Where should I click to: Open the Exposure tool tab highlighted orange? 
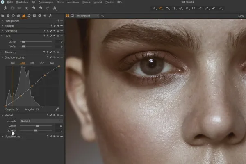pos(24,16)
